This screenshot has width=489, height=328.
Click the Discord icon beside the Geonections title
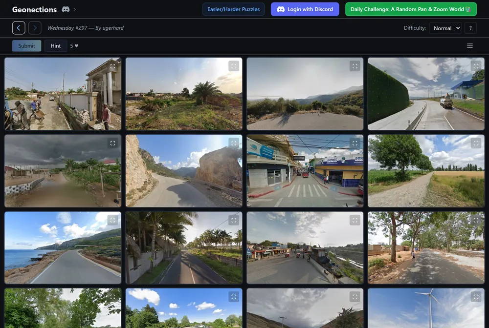click(x=66, y=9)
